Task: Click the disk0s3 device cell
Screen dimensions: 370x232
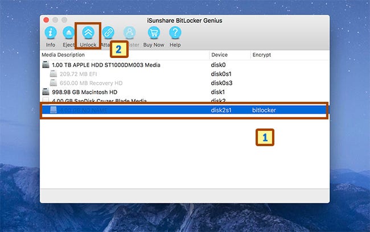Action: point(221,83)
